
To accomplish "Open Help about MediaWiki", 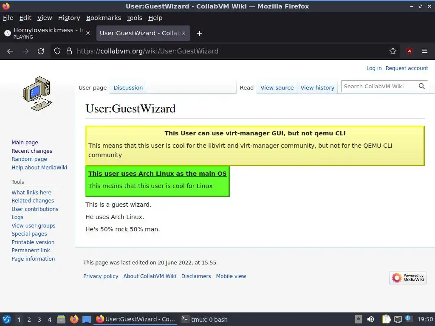I will coord(39,167).
